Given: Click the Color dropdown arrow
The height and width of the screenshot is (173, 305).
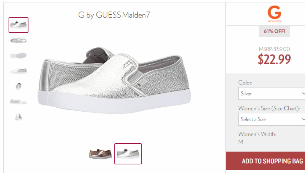Looking at the screenshot, I should (303, 94).
